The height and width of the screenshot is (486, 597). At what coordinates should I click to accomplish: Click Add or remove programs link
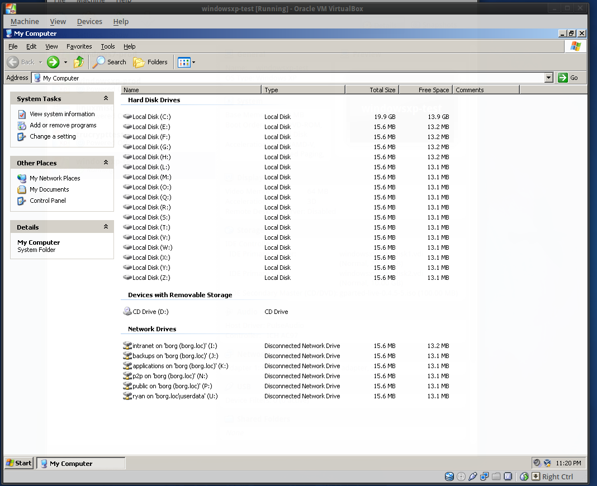click(x=63, y=125)
